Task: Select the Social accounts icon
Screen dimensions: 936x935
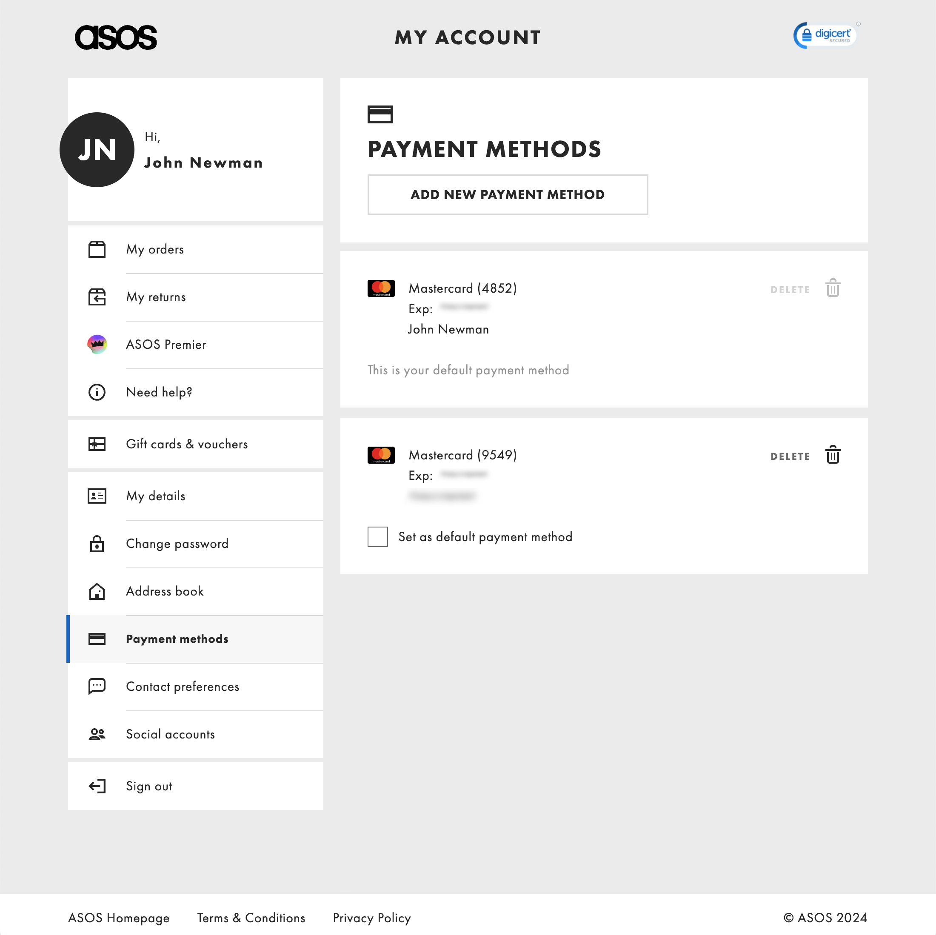Action: coord(97,734)
